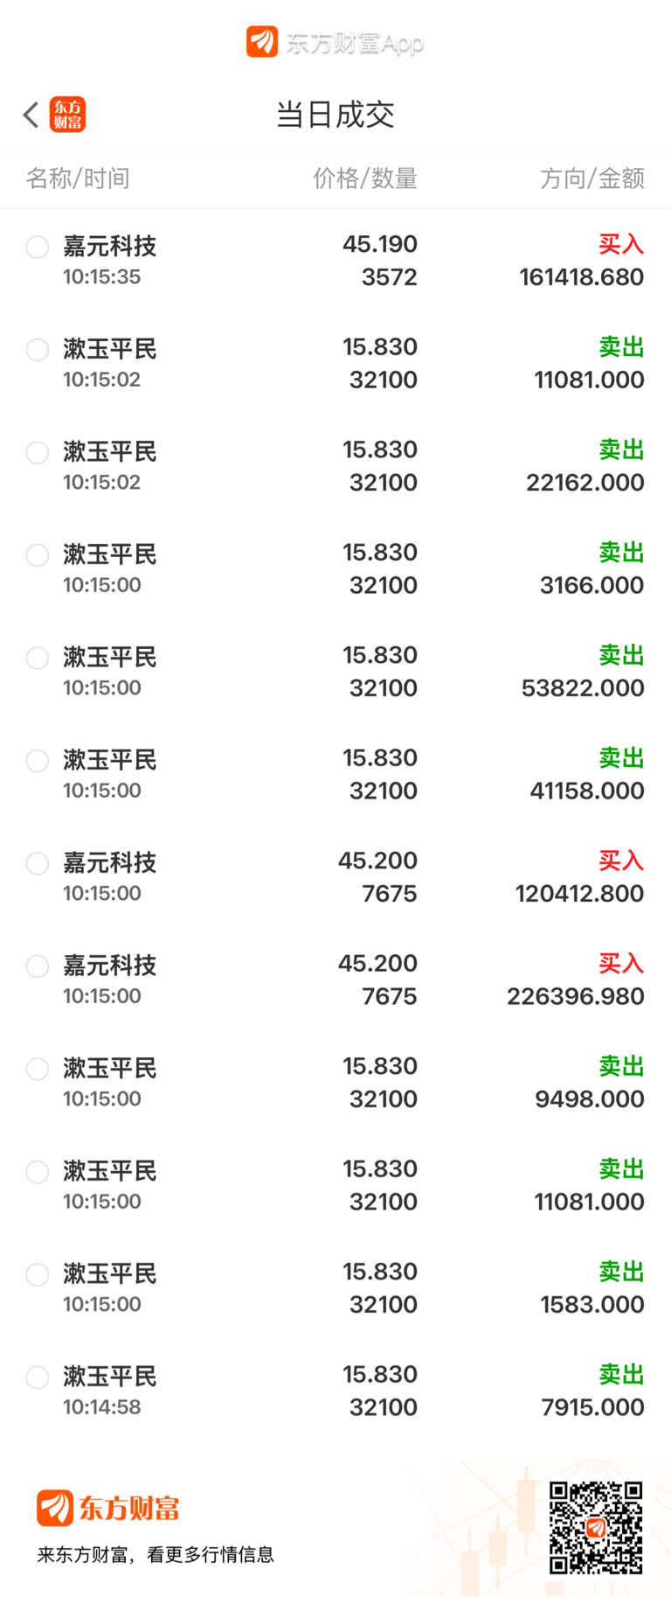The image size is (671, 1597).
Task: Open the QR code in footer
Action: 596,1528
